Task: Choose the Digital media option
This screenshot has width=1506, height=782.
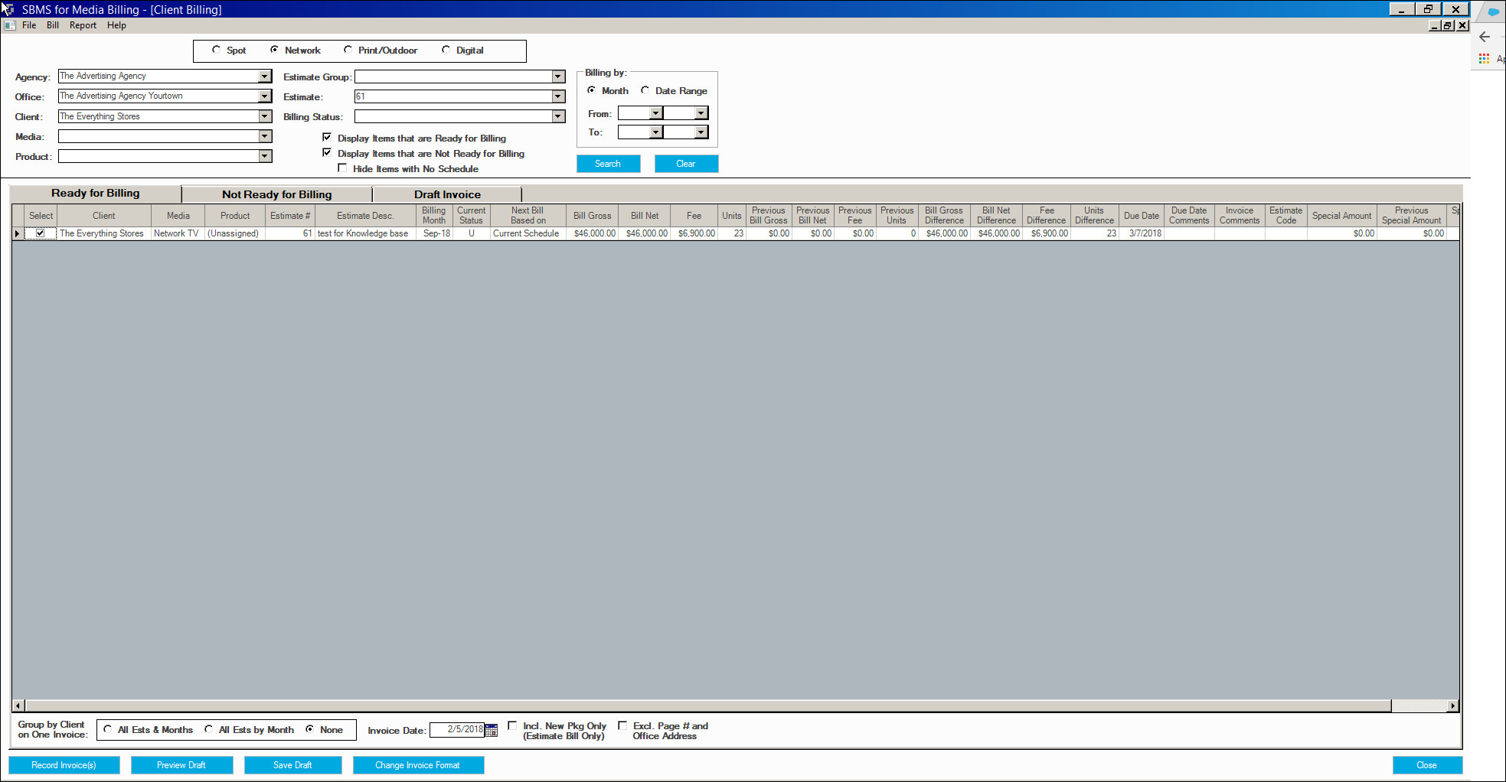Action: click(x=446, y=50)
